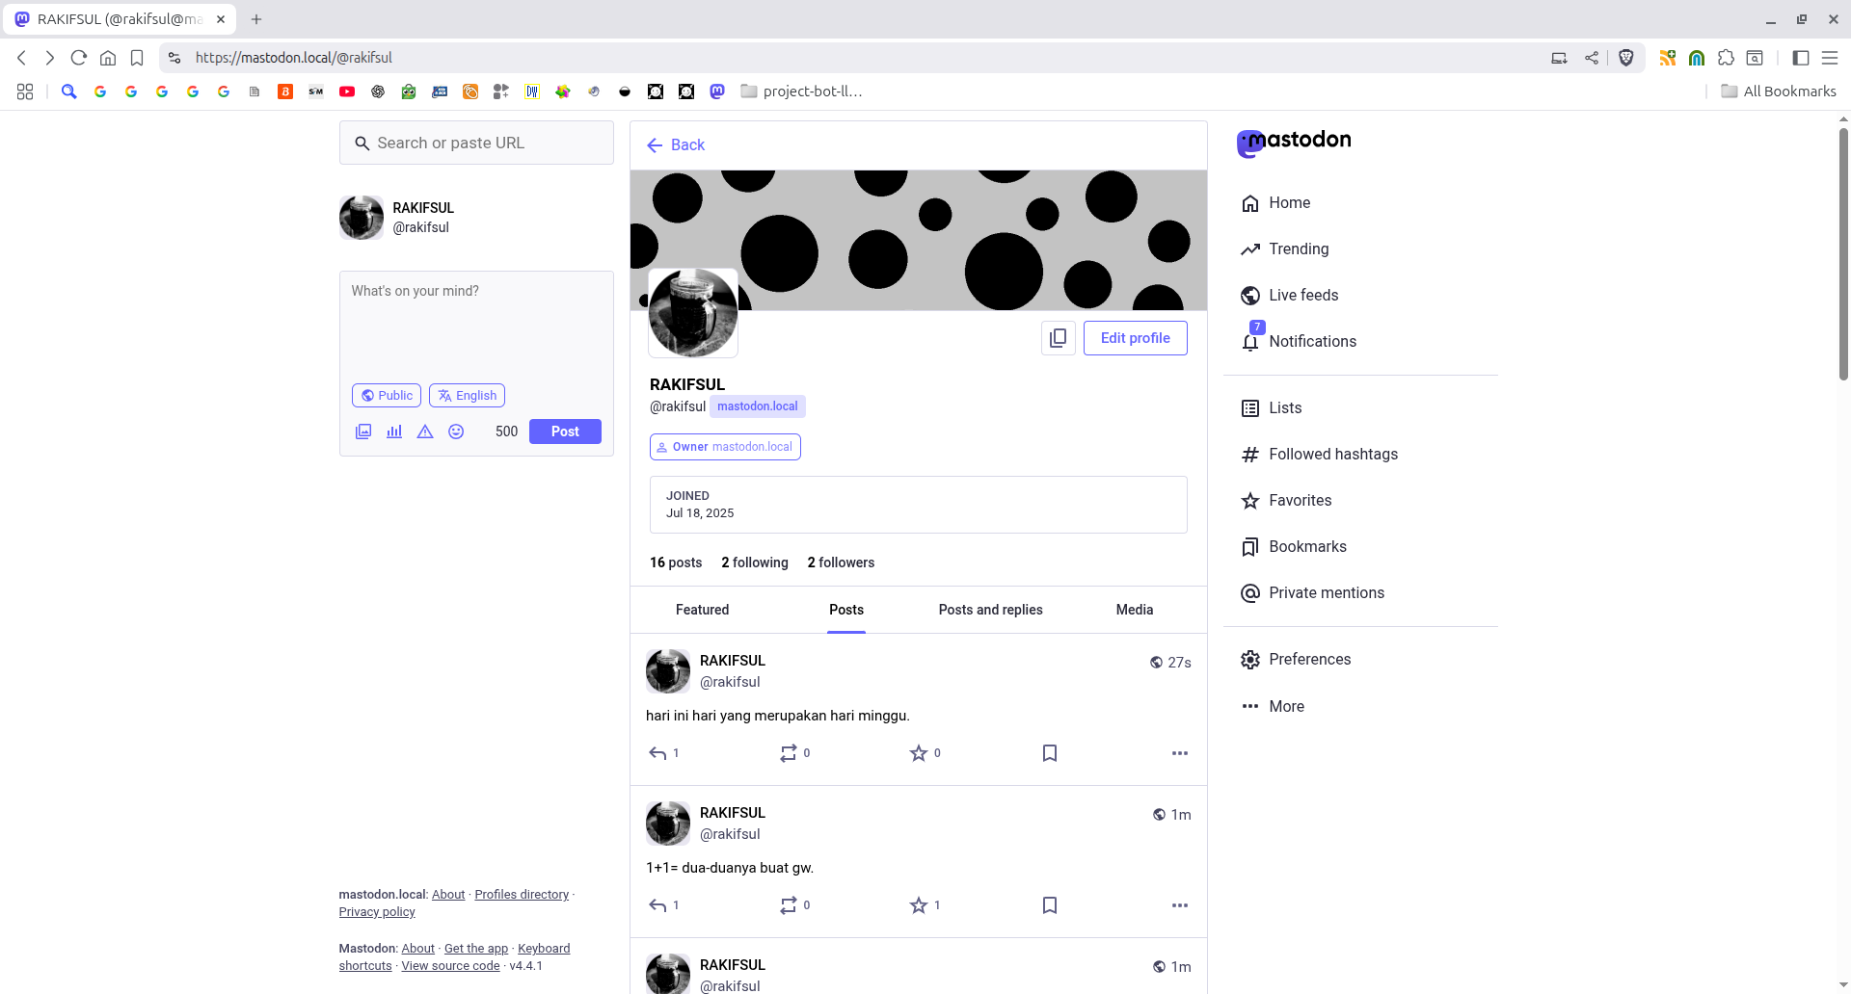The height and width of the screenshot is (994, 1851).
Task: Open Brave Shields icon
Action: (x=1626, y=58)
